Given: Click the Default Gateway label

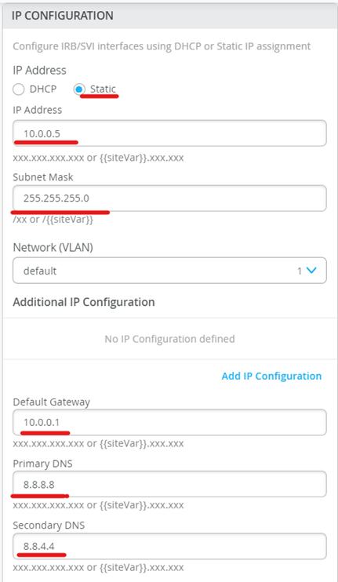Looking at the screenshot, I should 52,402.
